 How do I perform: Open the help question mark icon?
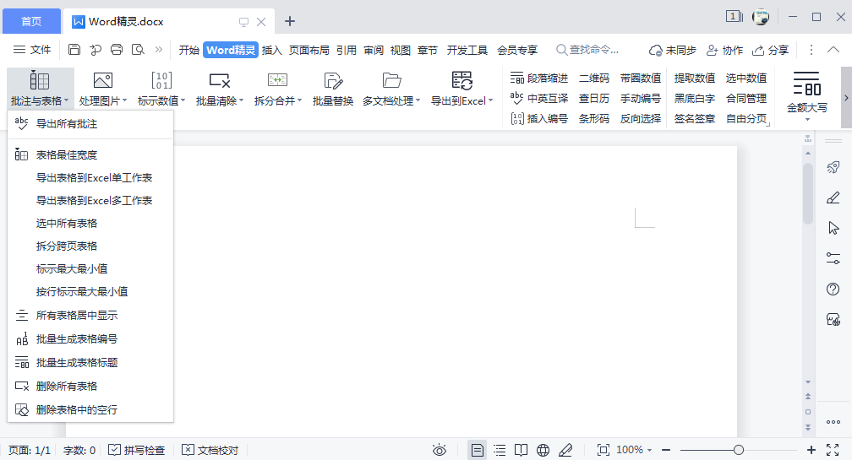click(x=833, y=290)
